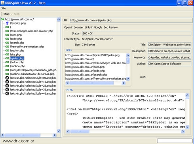
Task: Select search.php link in Links list
Action: pyautogui.click(x=86, y=75)
